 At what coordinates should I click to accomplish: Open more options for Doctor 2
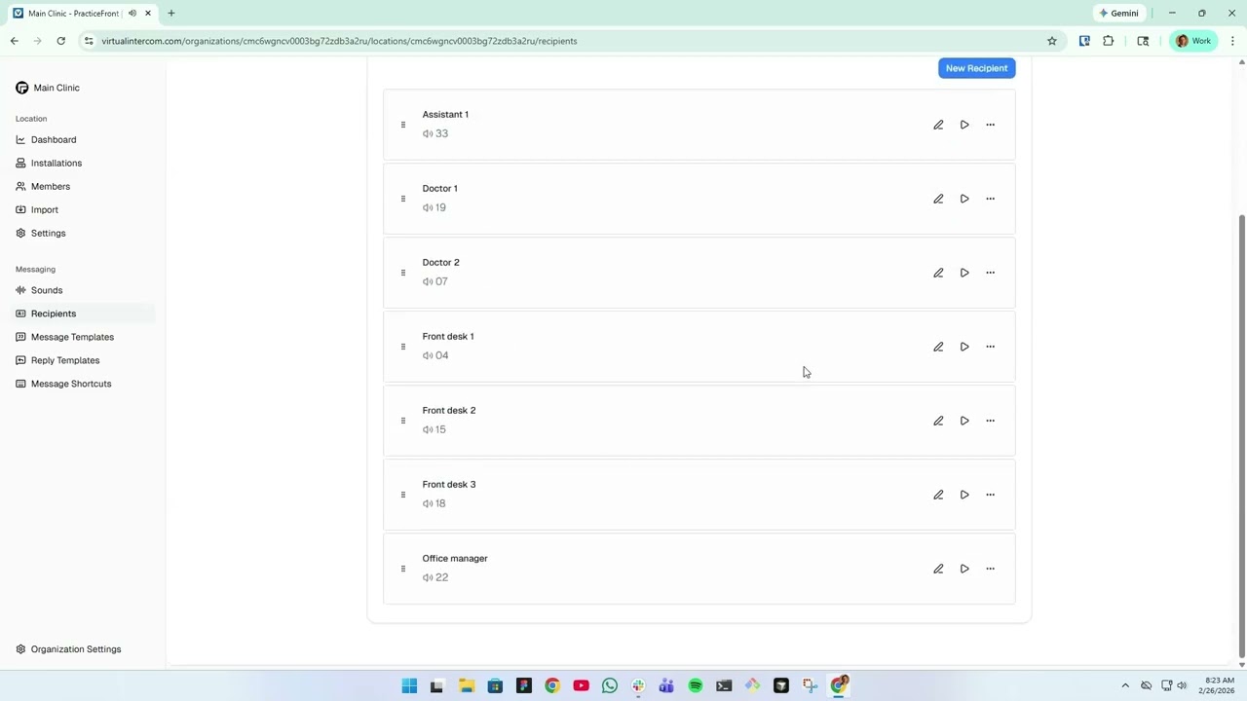point(990,273)
